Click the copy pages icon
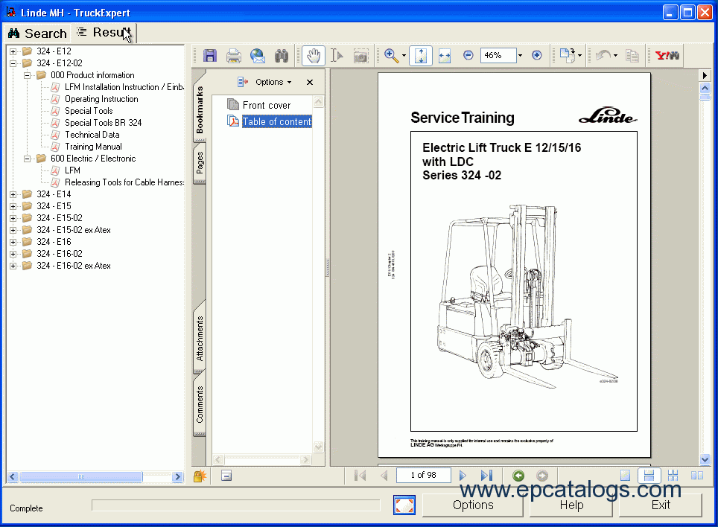This screenshot has height=527, width=718. coord(632,56)
